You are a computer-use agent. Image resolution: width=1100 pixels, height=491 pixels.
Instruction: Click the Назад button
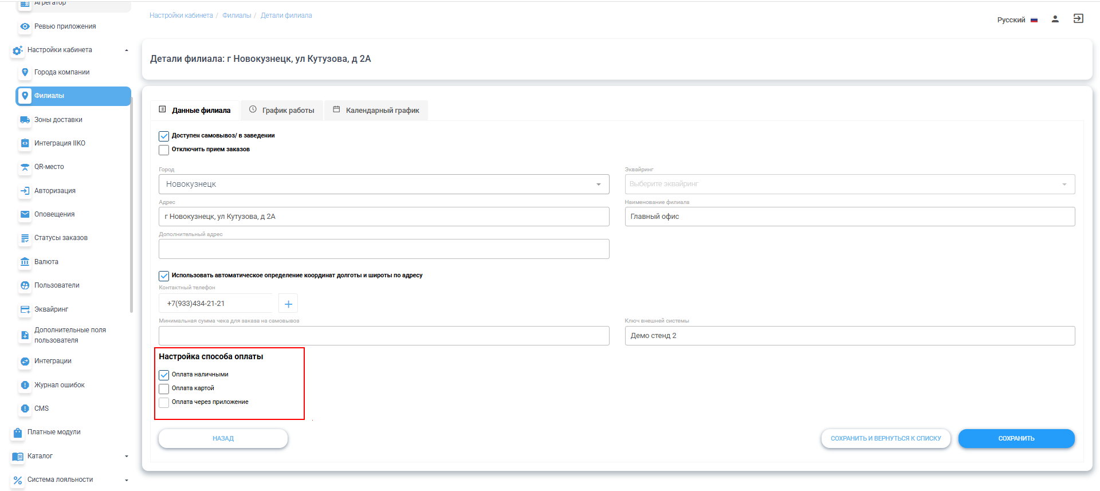[x=223, y=438]
